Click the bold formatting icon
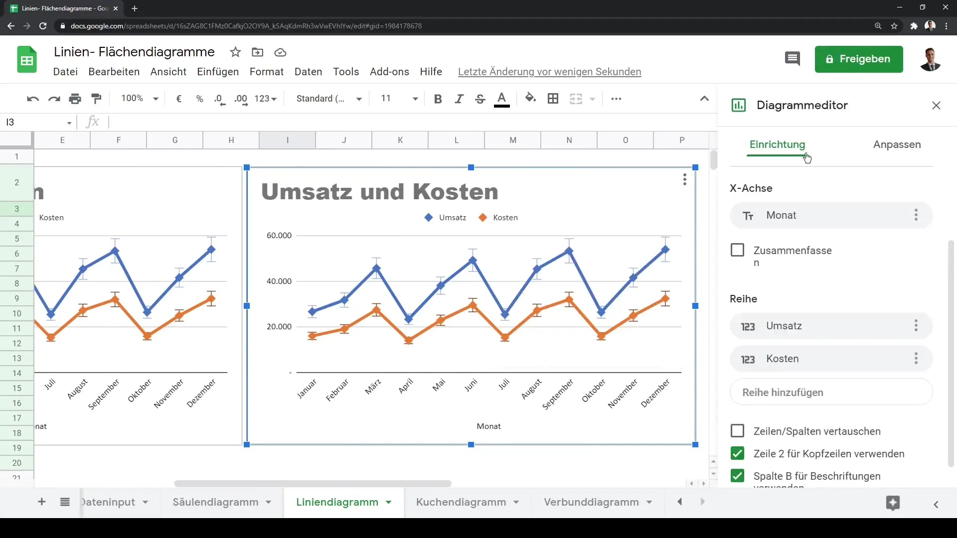Screen dimensions: 957x538 438,99
